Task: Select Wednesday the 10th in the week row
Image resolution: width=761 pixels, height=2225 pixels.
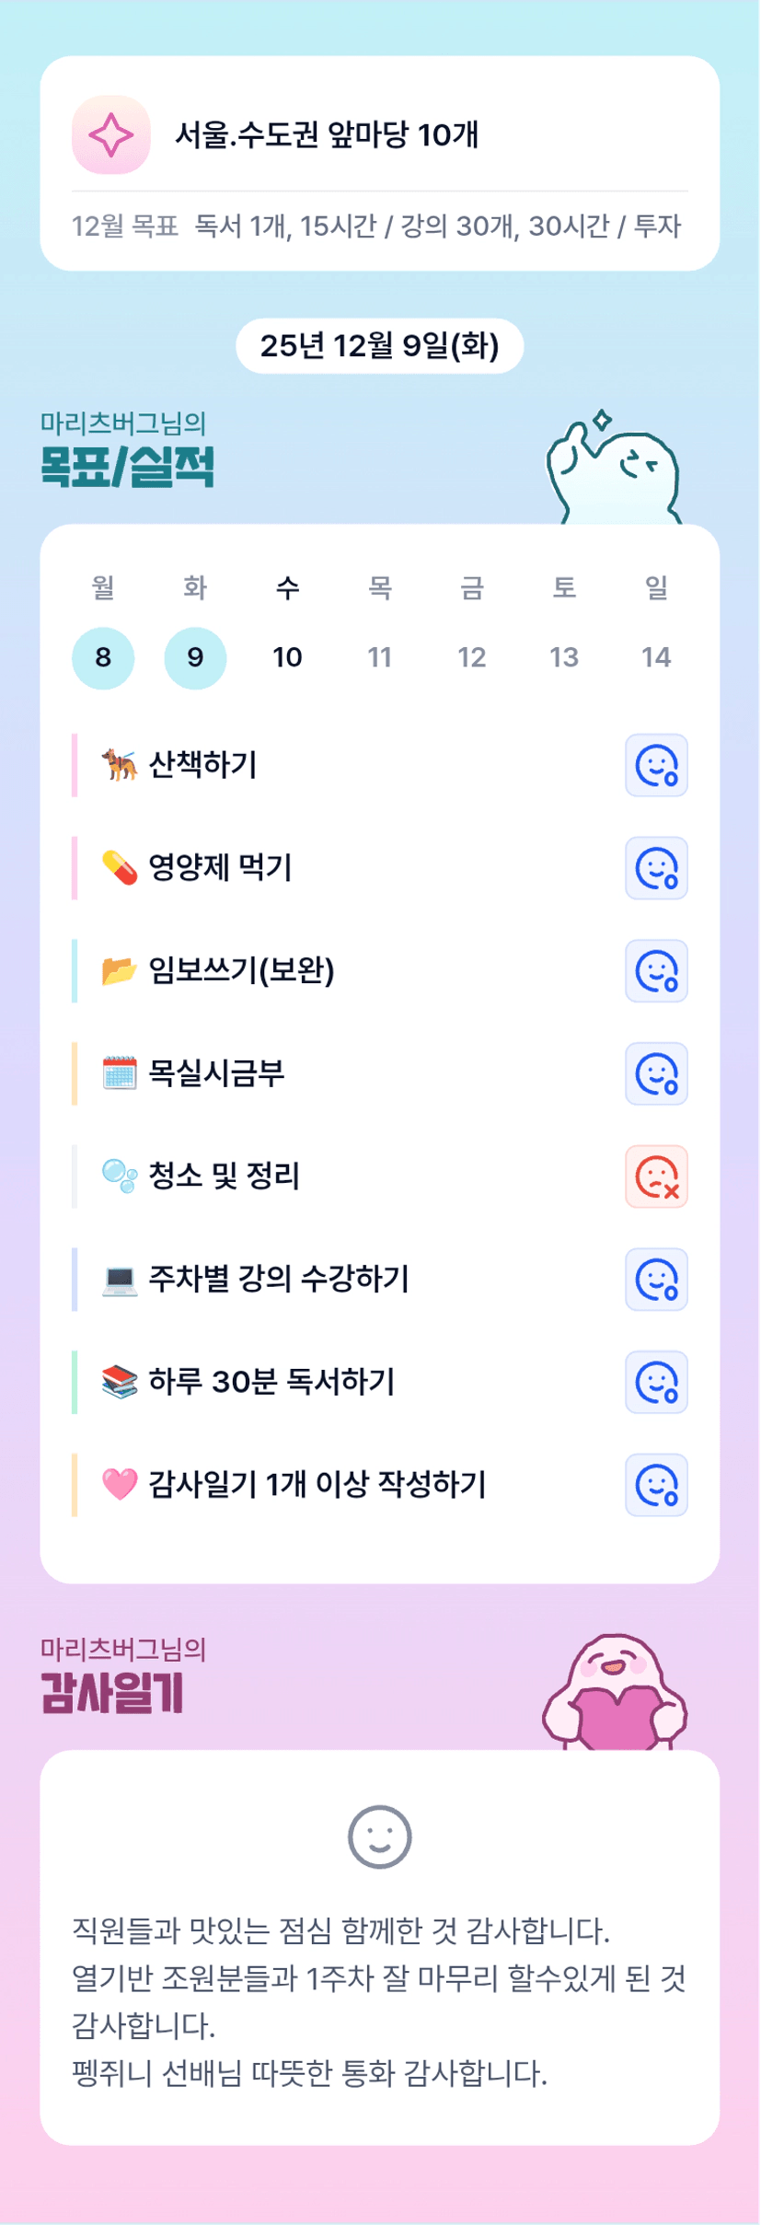Action: (287, 657)
